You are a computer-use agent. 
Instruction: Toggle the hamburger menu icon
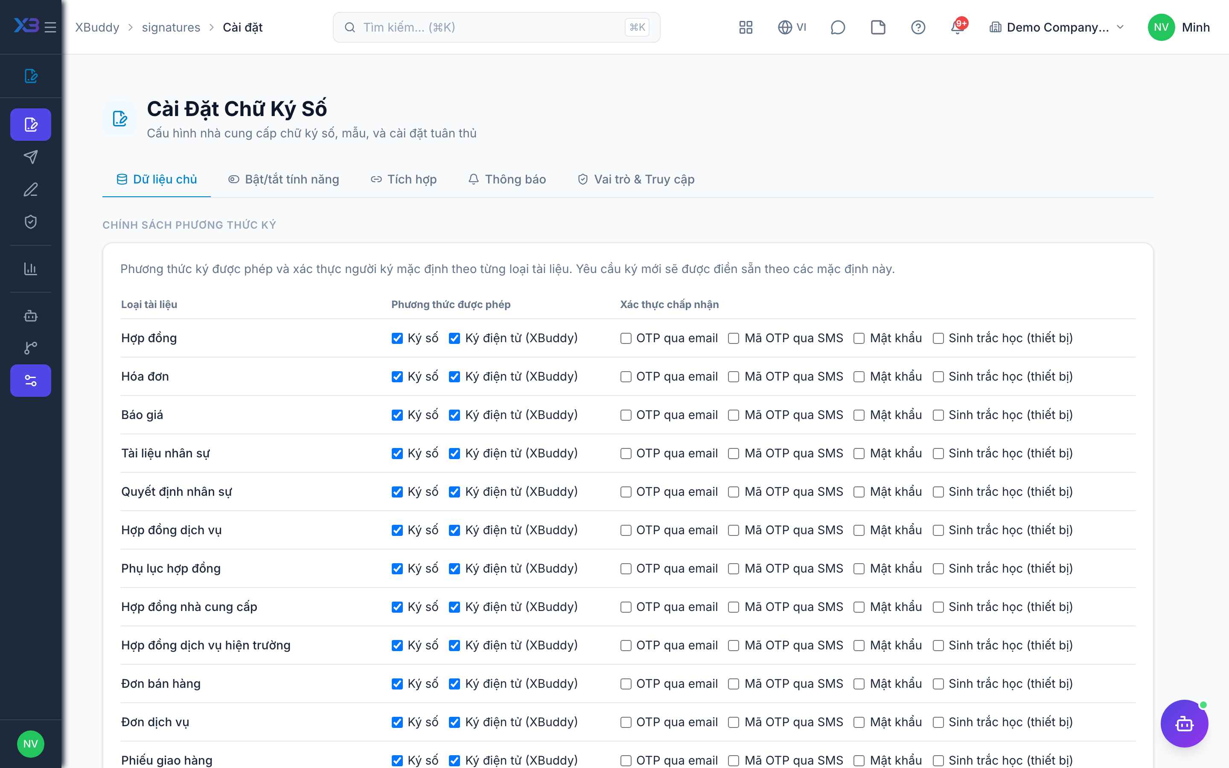(x=50, y=27)
